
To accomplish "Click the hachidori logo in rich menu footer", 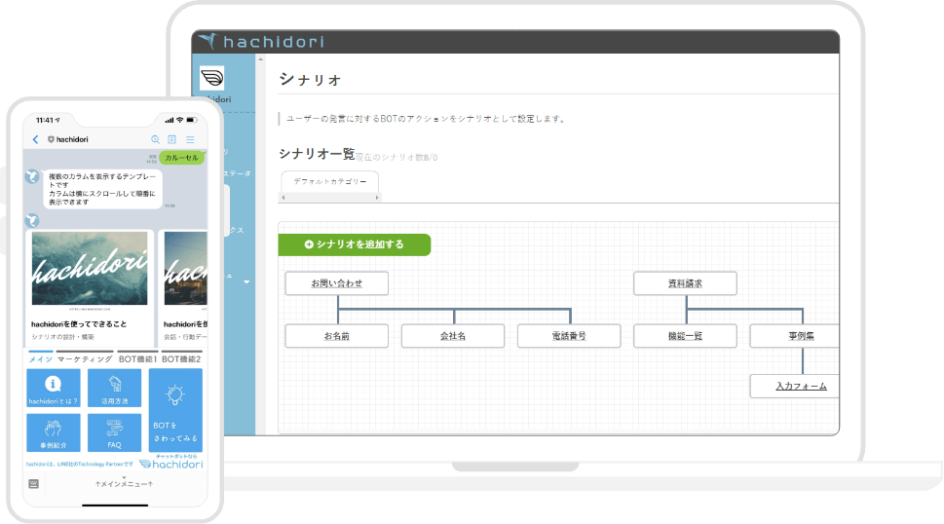I will (171, 464).
